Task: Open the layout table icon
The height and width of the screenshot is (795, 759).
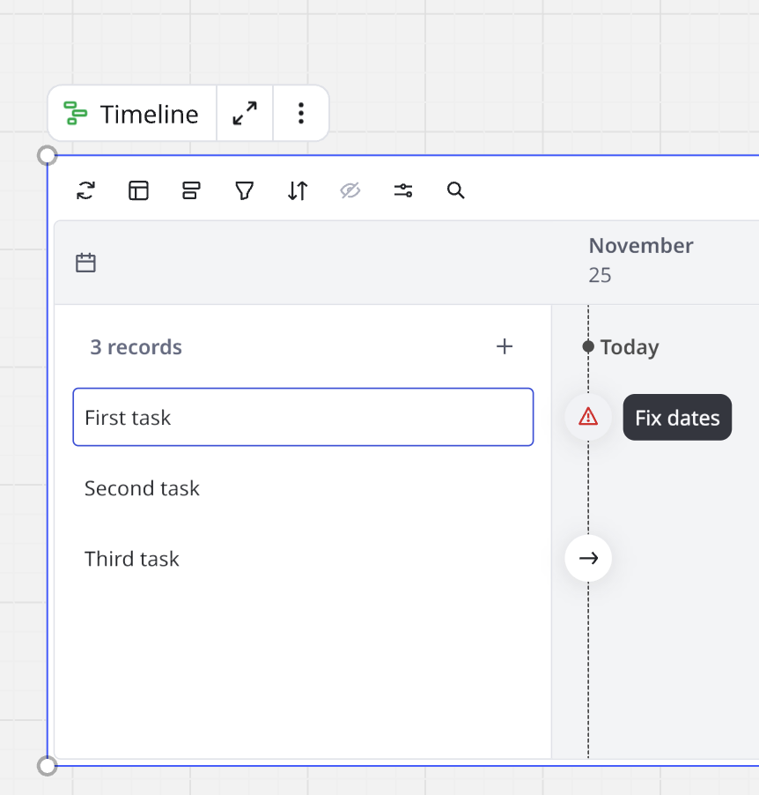Action: tap(139, 190)
